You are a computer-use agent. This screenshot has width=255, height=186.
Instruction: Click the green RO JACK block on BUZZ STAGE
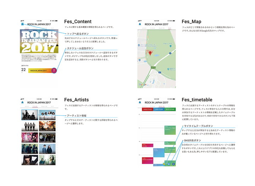coord(170,143)
